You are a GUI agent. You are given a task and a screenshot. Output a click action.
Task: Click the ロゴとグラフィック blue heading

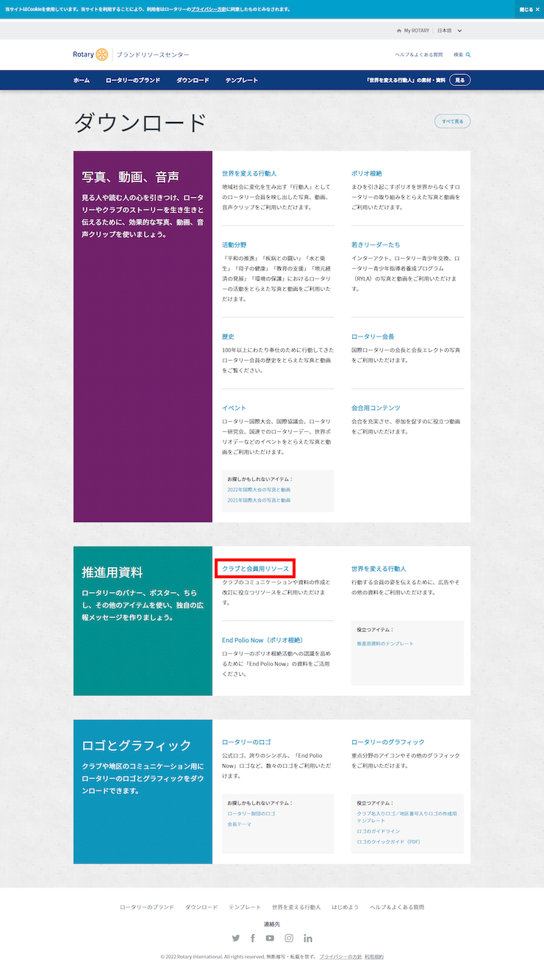tap(137, 746)
